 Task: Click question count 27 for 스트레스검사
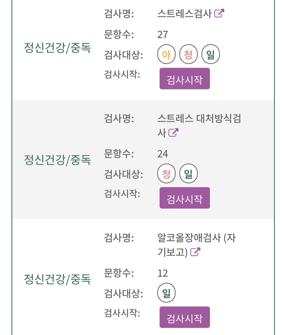(x=163, y=34)
